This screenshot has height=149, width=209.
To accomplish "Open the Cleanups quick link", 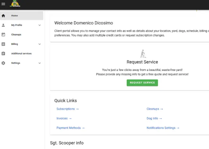I will [x=155, y=109].
